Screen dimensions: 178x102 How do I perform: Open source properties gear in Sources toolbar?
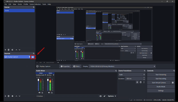pos(12,96)
